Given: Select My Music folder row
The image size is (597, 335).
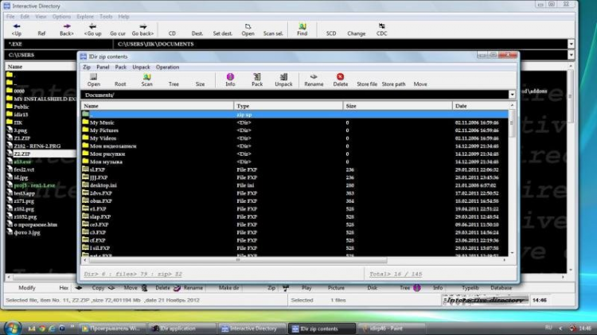Looking at the screenshot, I should [x=295, y=123].
